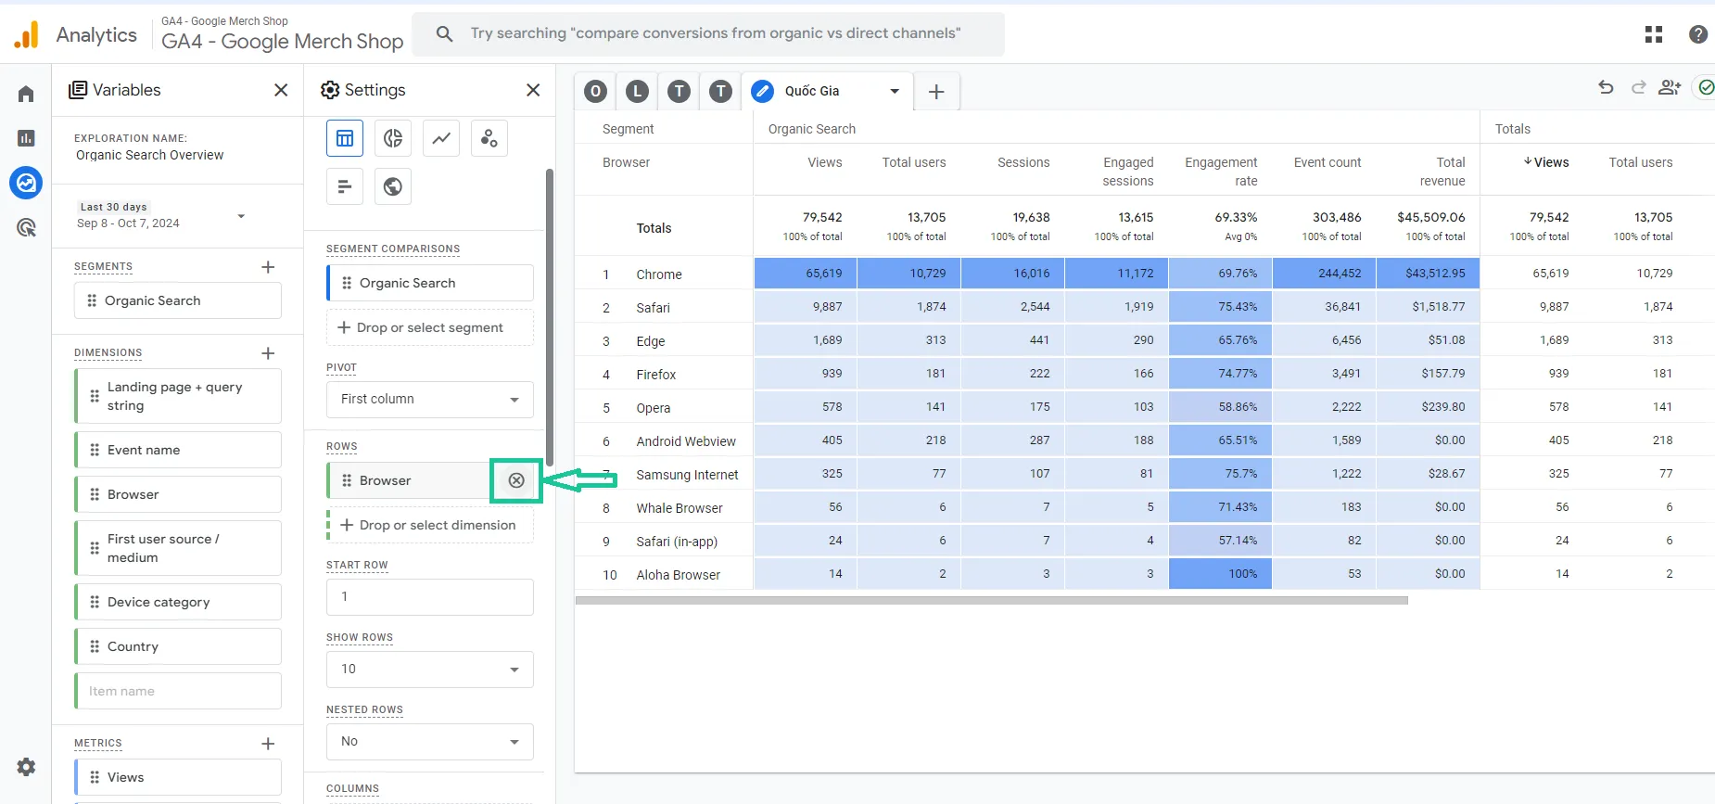Open the Reports icon in left sidebar

[x=26, y=138]
